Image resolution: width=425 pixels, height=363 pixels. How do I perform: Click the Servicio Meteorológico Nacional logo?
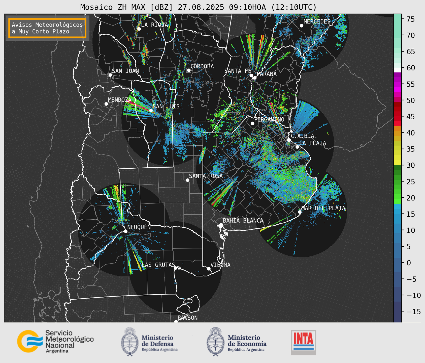coord(55,342)
